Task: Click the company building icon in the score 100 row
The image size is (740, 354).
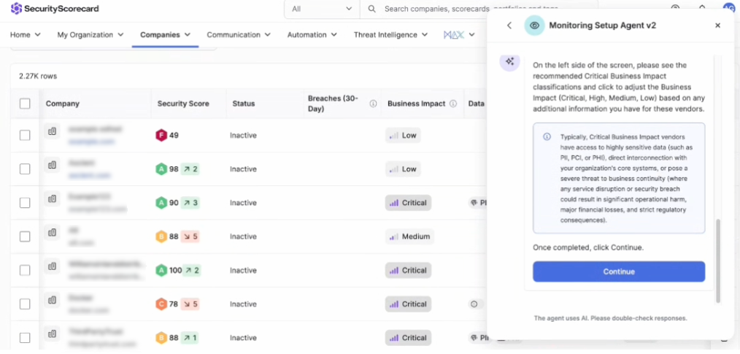Action: pyautogui.click(x=53, y=266)
